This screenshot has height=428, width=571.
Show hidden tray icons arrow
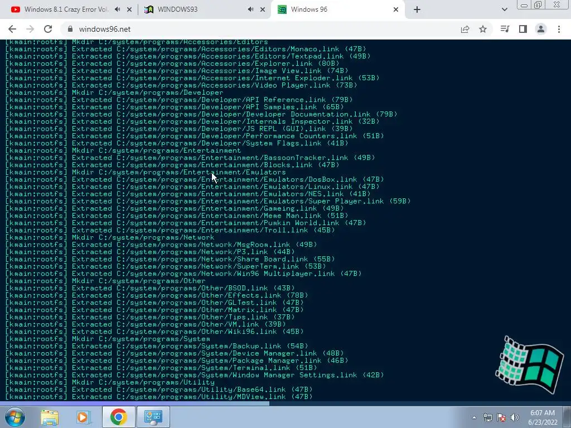474,417
